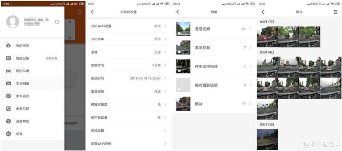The image size is (342, 151).
Task: Tap 设置 gear icon in drawer
Action: [x=9, y=134]
